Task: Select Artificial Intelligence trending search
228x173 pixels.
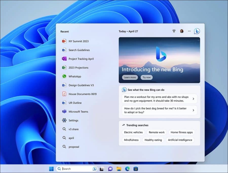Action: click(180, 140)
